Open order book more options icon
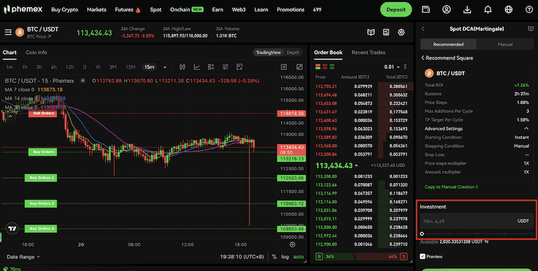This screenshot has width=538, height=271. tap(405, 66)
